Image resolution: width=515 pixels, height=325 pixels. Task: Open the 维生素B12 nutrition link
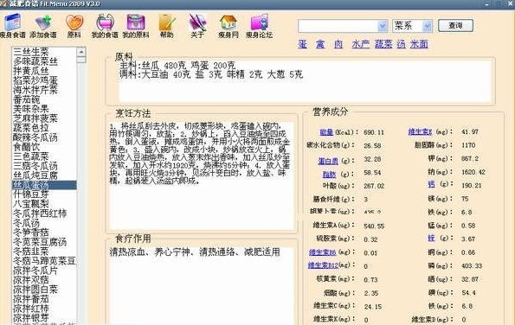pos(323,265)
